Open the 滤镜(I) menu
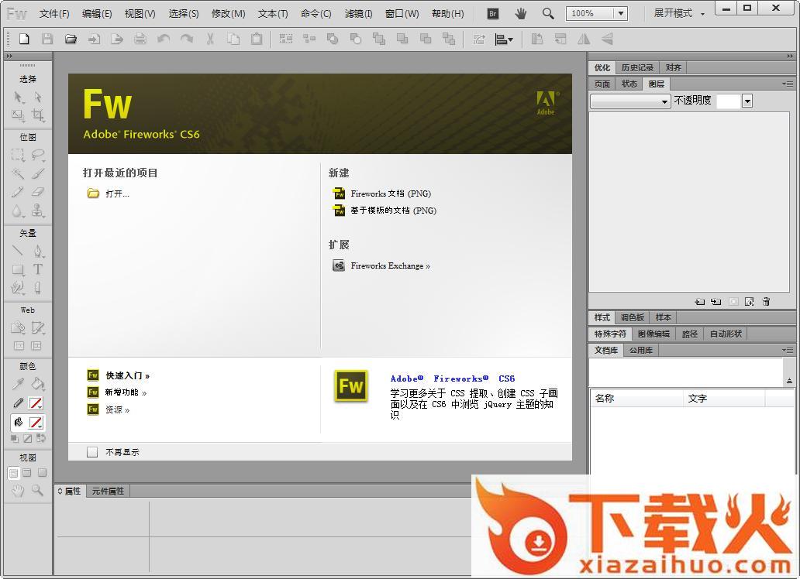 pos(358,14)
